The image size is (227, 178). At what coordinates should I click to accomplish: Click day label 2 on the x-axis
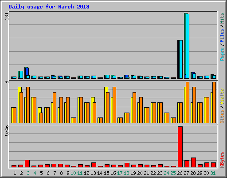21,173
